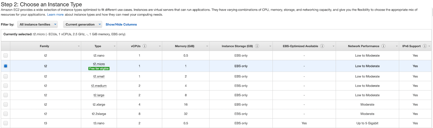
Task: Click the Step 2 page heading
Action: point(41,4)
